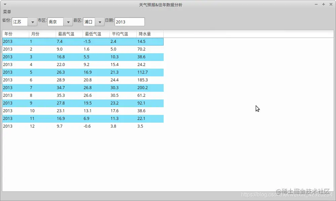Click the precipitation value 14.5

[x=141, y=42]
